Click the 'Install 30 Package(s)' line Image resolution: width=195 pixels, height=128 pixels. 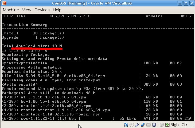(33, 33)
